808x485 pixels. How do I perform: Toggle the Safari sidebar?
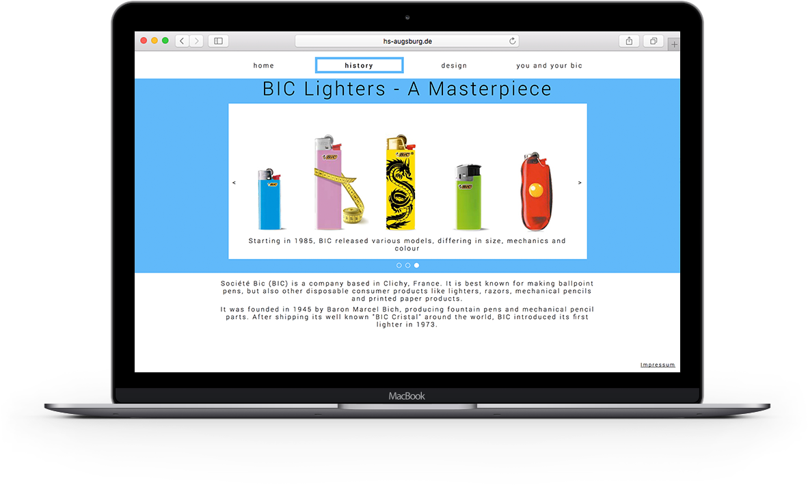pos(217,41)
